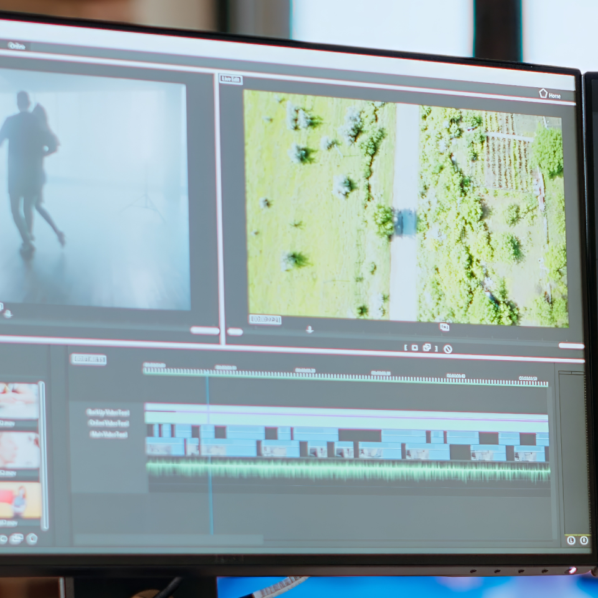Click the green audio waveform track
Image resolution: width=598 pixels, height=598 pixels.
pos(348,470)
